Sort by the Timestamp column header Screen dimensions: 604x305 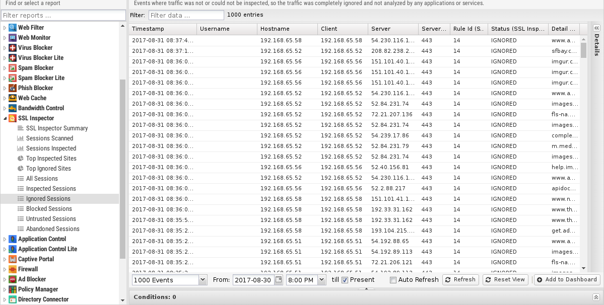163,29
